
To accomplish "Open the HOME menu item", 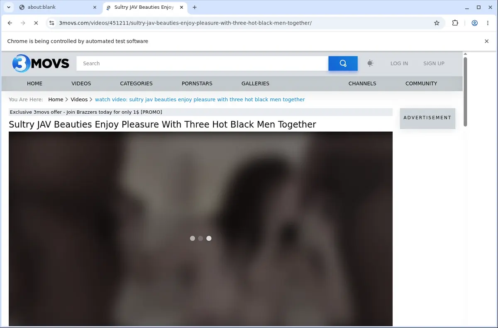I will pyautogui.click(x=35, y=83).
